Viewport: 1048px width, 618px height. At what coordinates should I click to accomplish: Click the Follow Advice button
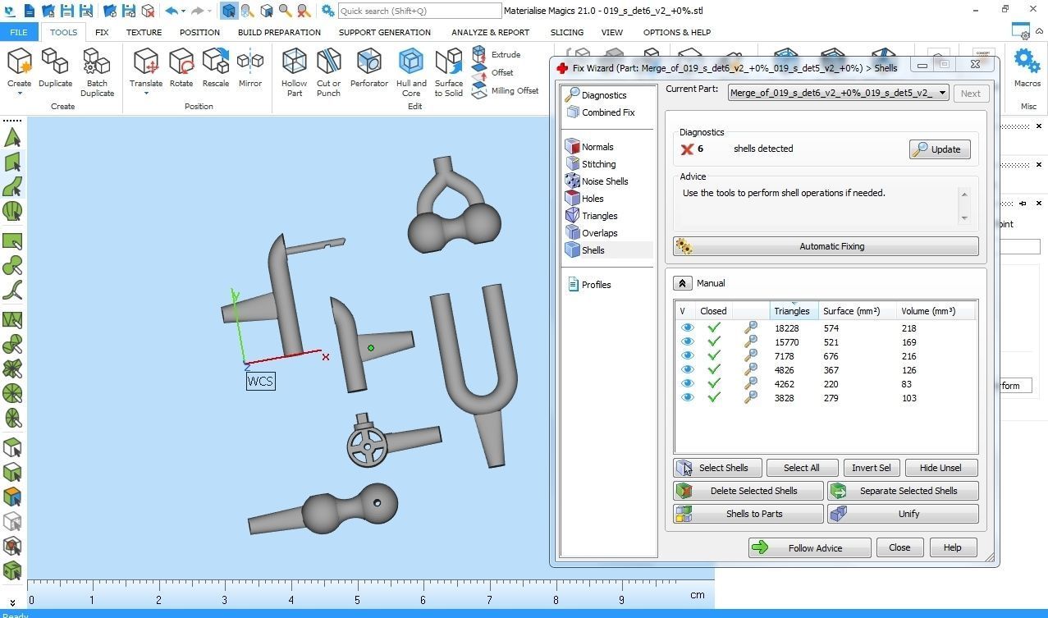809,547
